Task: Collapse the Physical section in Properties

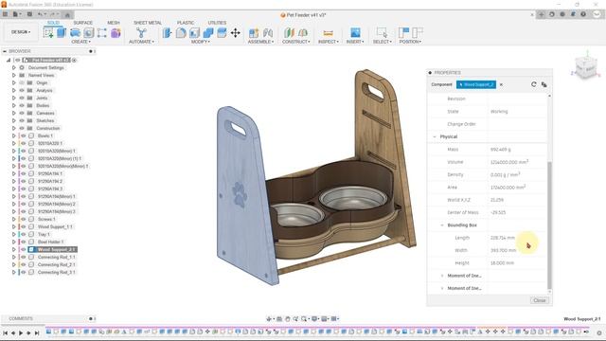Action: click(435, 136)
